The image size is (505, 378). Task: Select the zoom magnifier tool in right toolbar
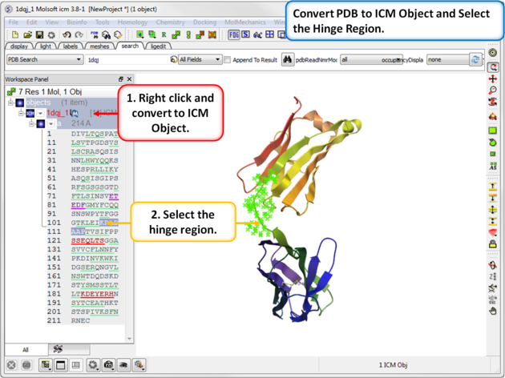coord(493,90)
